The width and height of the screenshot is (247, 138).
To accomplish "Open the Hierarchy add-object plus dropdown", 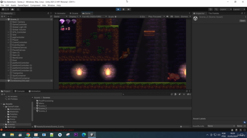I will 3,16.
